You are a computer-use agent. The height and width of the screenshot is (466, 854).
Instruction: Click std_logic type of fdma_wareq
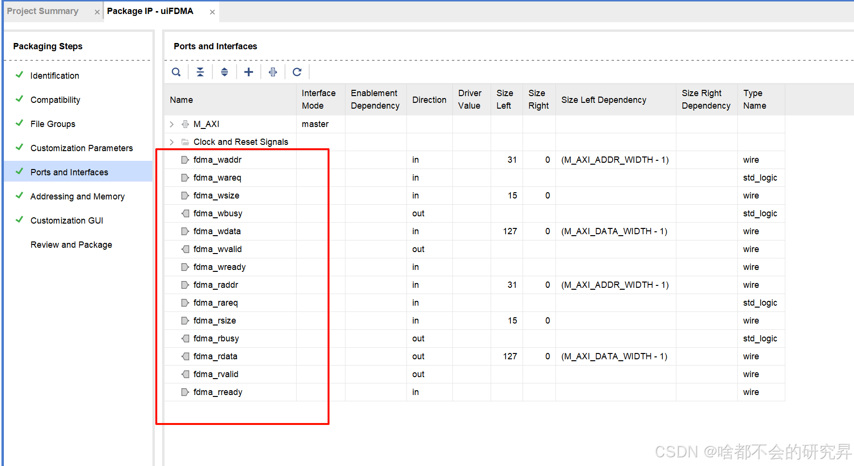click(x=760, y=178)
